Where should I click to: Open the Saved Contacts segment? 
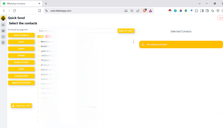[21, 35]
